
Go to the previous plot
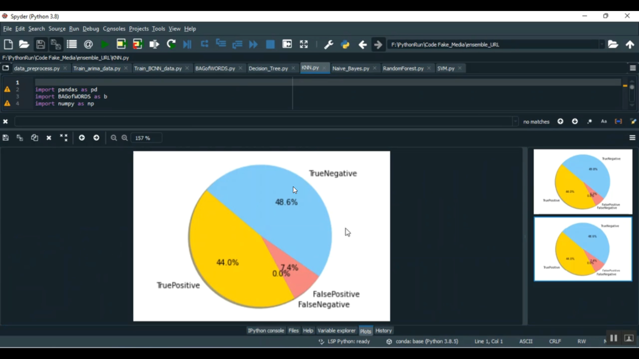[82, 138]
